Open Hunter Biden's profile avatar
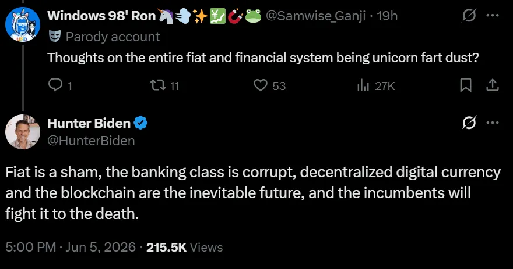The image size is (513, 269). (23, 132)
